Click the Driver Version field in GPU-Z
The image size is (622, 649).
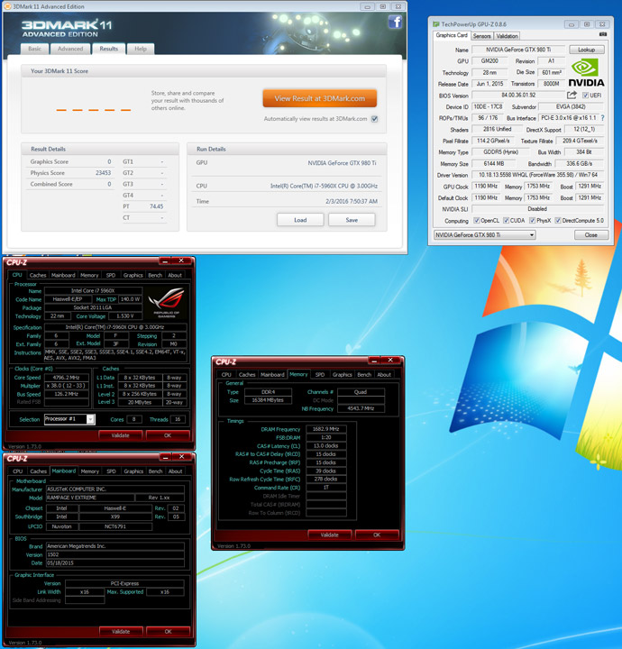click(538, 175)
